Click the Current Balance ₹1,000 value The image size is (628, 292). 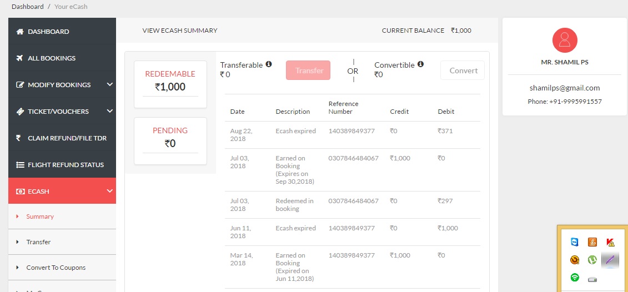(461, 31)
